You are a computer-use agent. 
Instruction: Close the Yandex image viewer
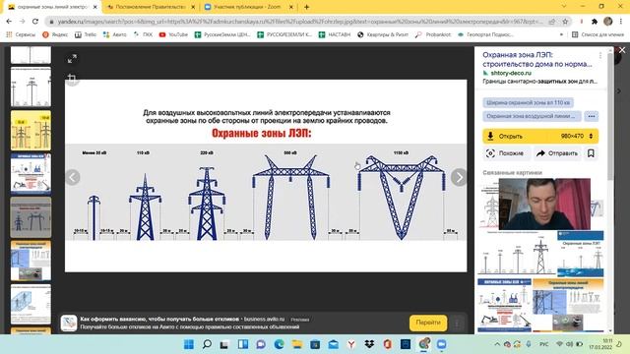point(622,50)
